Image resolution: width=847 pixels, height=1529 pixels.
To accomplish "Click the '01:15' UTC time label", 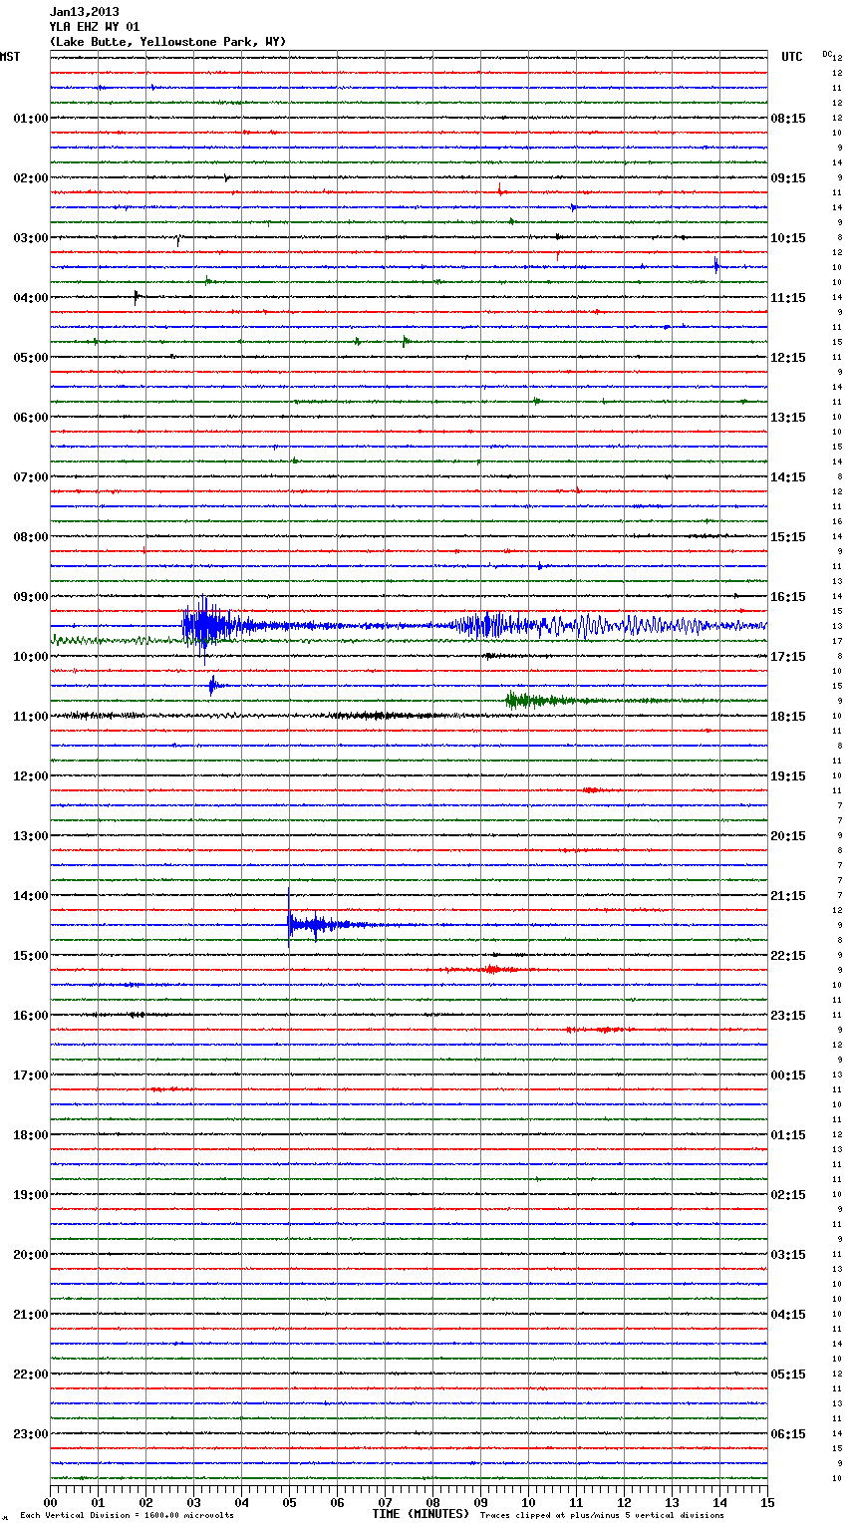I will tap(788, 1135).
